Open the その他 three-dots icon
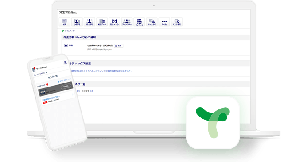This screenshot has height=162, width=307. click(x=164, y=22)
